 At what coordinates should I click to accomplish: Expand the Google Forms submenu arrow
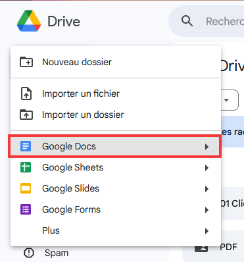pyautogui.click(x=207, y=210)
